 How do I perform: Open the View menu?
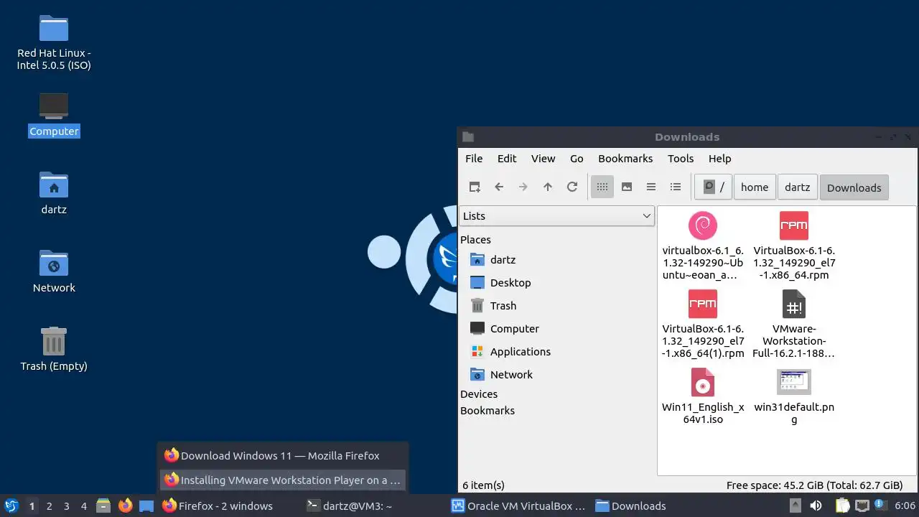click(543, 159)
